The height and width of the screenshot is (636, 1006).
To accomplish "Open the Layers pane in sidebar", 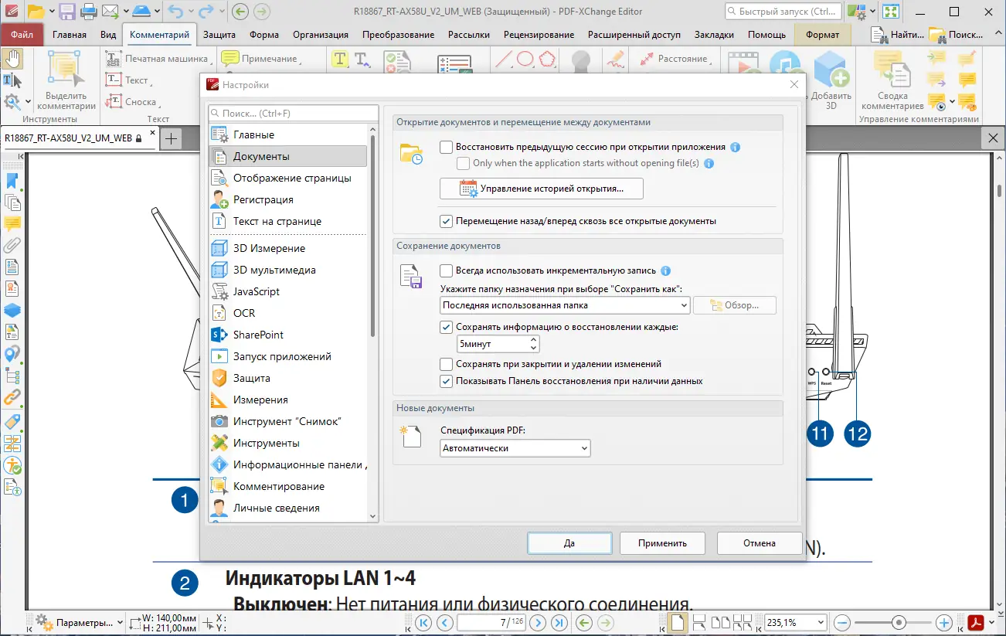I will 12,311.
